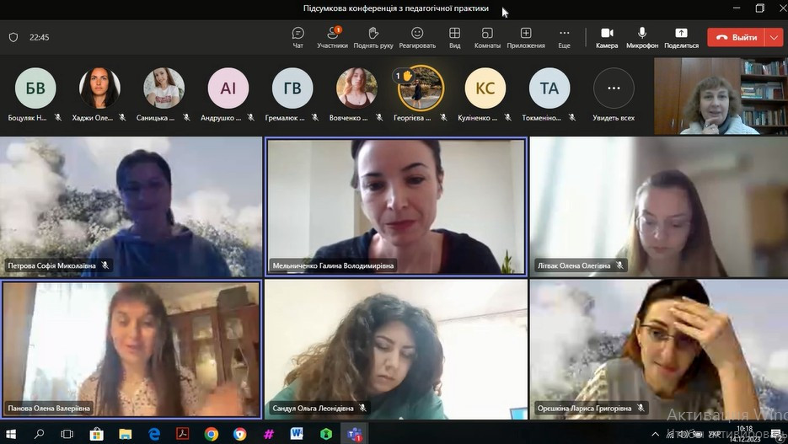This screenshot has height=444, width=788.
Task: Click the КС participant avatar
Action: click(x=485, y=88)
